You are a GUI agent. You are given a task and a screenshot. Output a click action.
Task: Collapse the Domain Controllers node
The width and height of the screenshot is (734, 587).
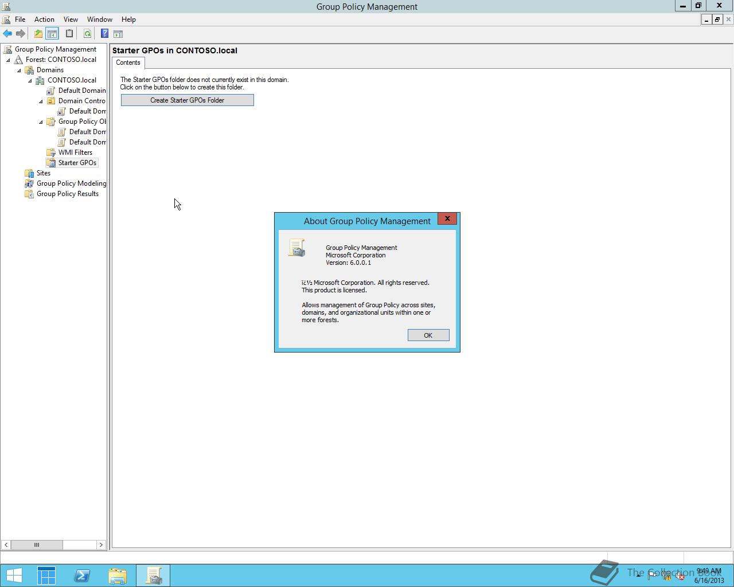[41, 101]
